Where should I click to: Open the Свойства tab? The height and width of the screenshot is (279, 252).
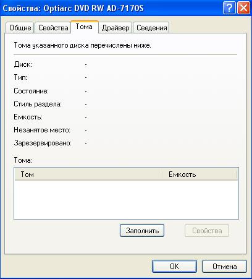point(53,28)
